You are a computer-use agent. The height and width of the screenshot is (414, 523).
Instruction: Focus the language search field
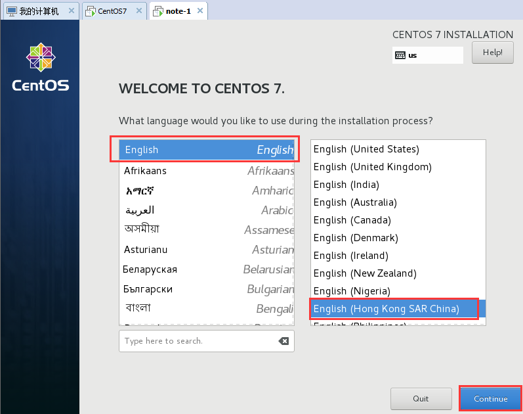pyautogui.click(x=207, y=341)
